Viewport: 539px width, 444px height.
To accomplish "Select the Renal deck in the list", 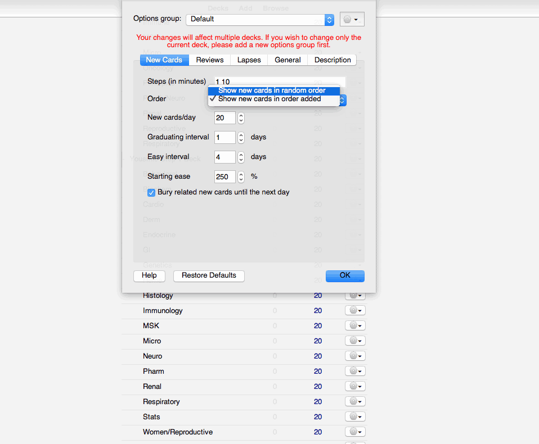I will tap(152, 387).
